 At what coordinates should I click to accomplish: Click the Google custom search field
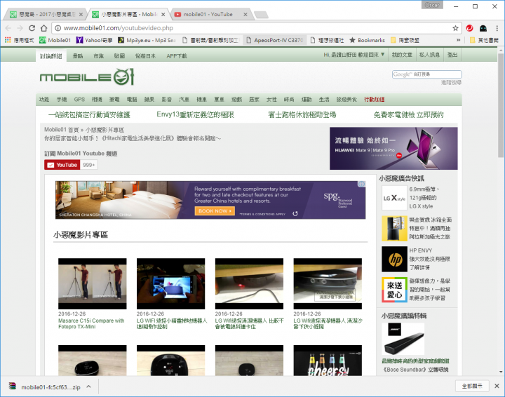coord(426,74)
